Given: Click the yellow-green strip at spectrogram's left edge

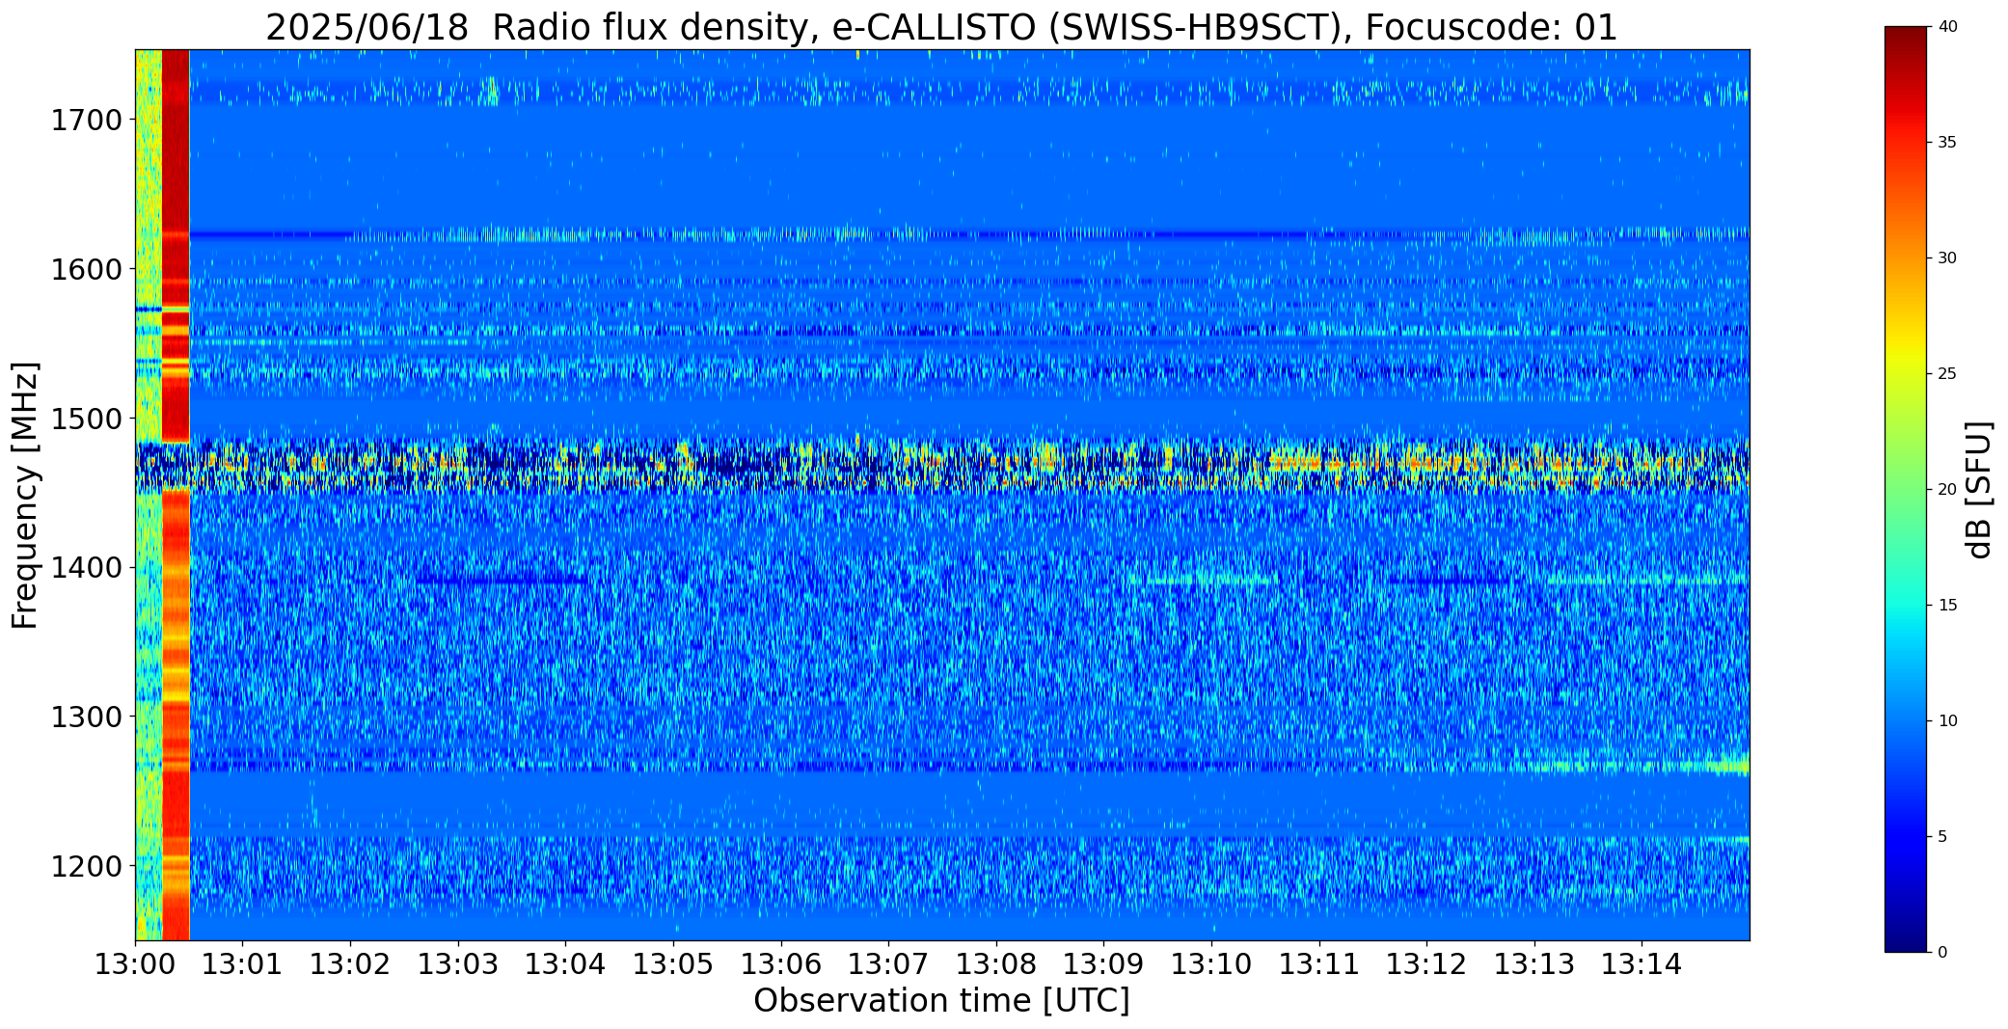Looking at the screenshot, I should 149,495.
